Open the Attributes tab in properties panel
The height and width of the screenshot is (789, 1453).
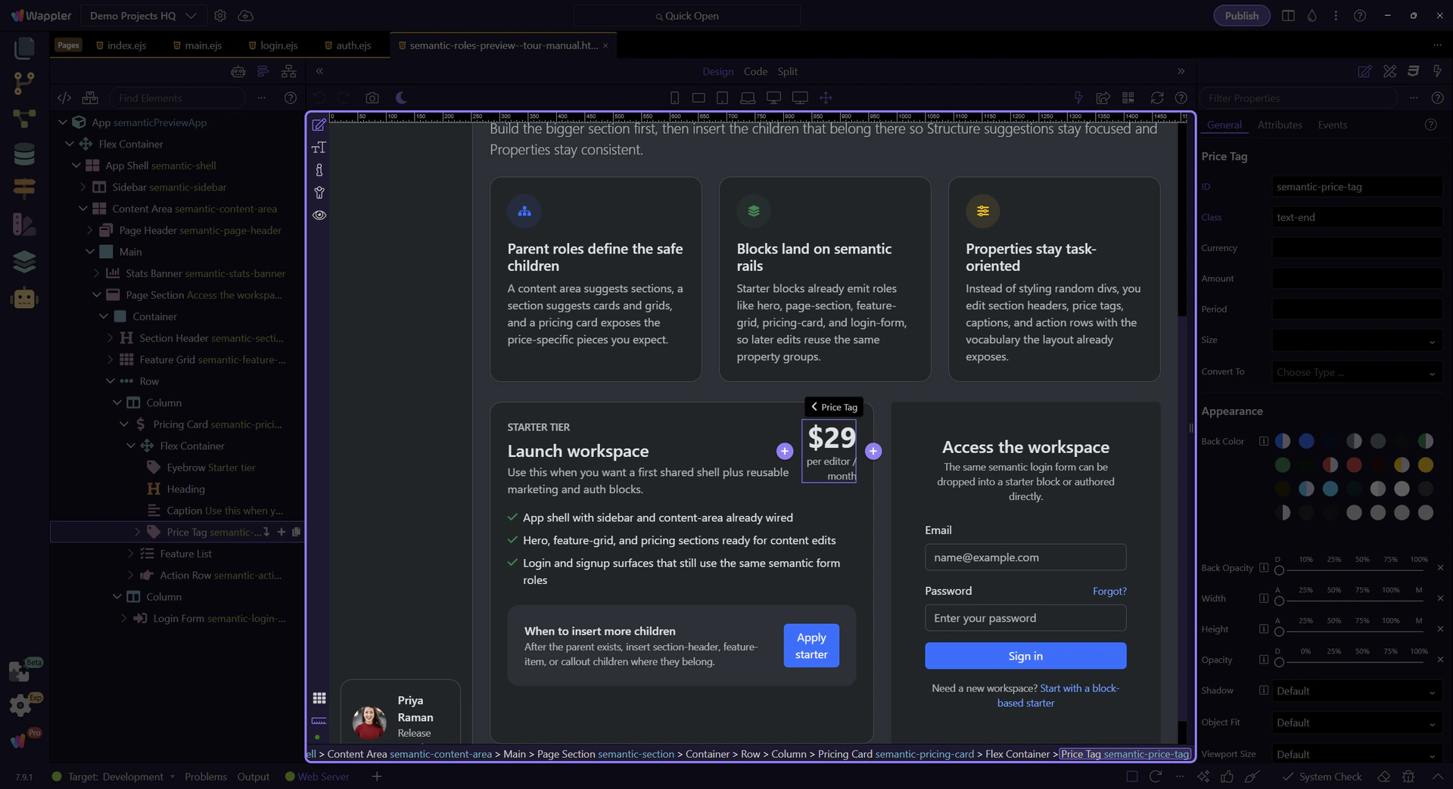[x=1279, y=126]
